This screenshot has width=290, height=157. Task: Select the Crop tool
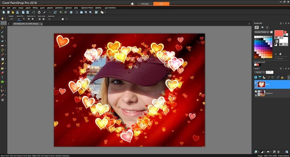pos(2,36)
